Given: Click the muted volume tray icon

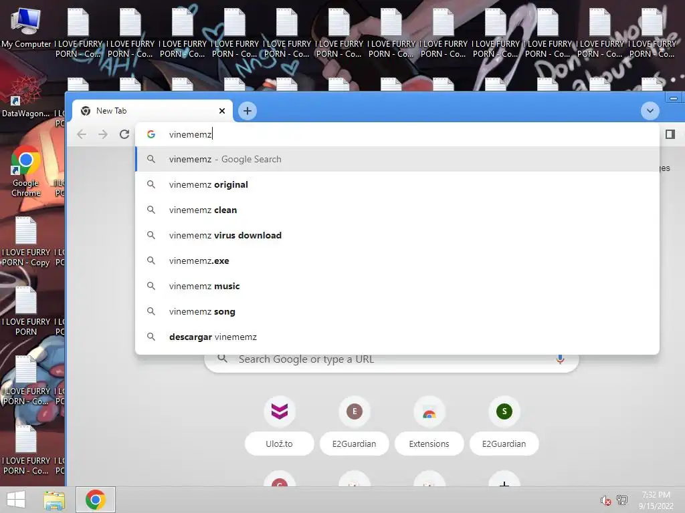Looking at the screenshot, I should (x=605, y=500).
